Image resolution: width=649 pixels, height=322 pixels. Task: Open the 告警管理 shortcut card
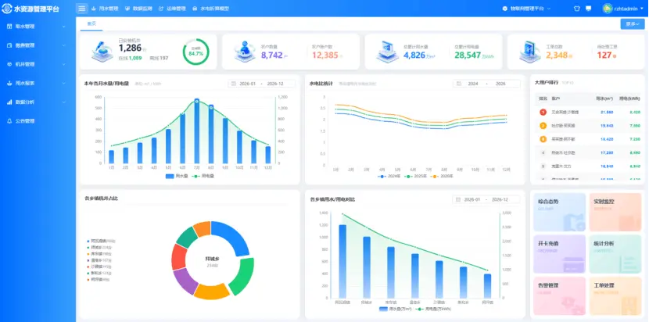[x=559, y=296]
